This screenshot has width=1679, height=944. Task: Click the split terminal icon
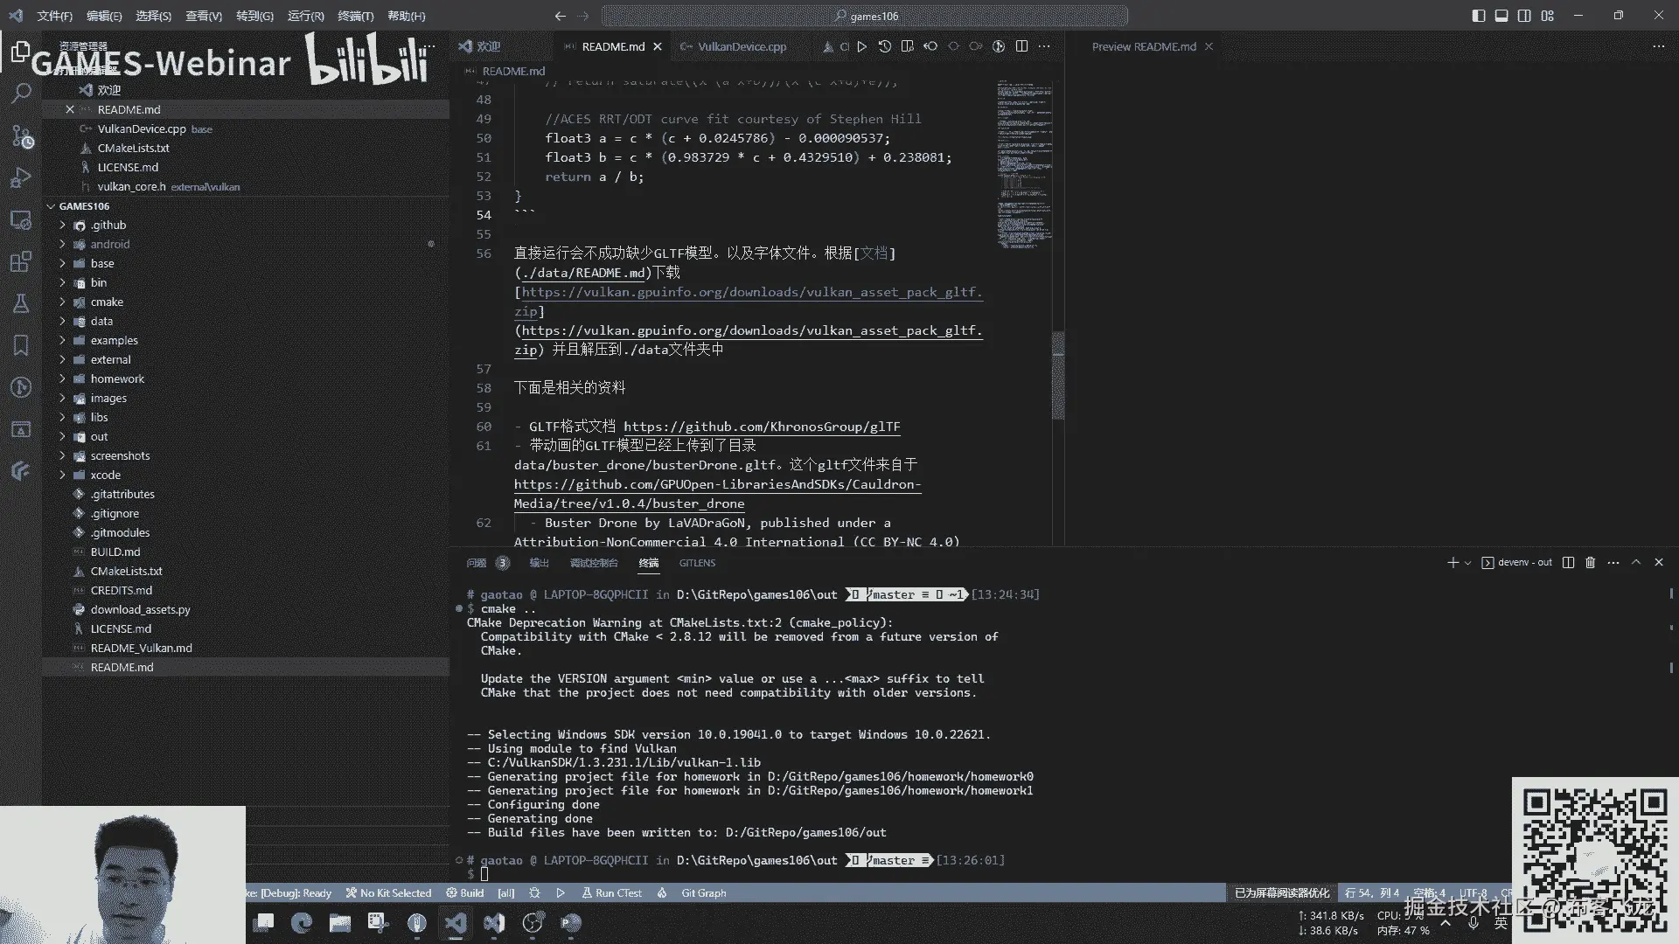click(x=1568, y=563)
